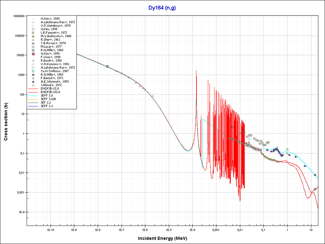Choose the F.Bensch+ 1971 triangle marker
This screenshot has height=244, width=325.
[33, 78]
